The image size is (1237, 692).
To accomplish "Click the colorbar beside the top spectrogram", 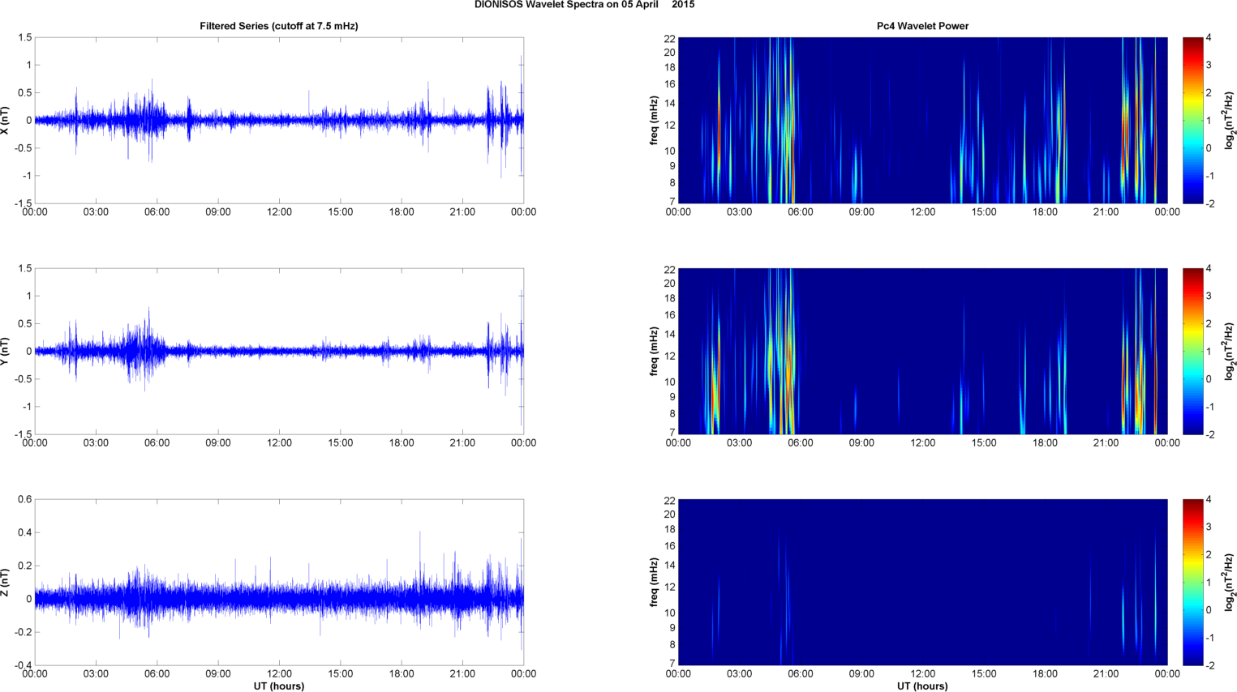I will [x=1192, y=120].
